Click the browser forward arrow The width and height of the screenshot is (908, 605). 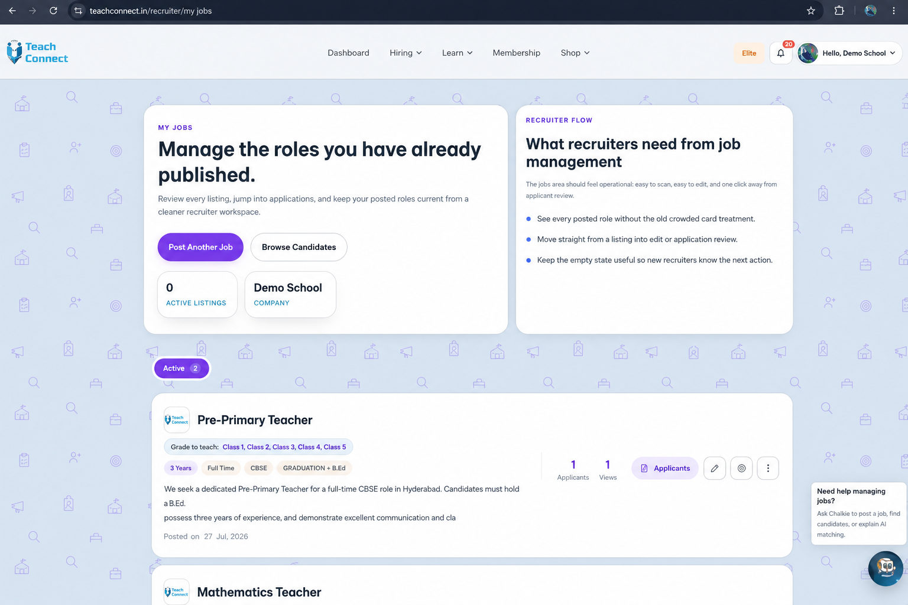tap(33, 11)
